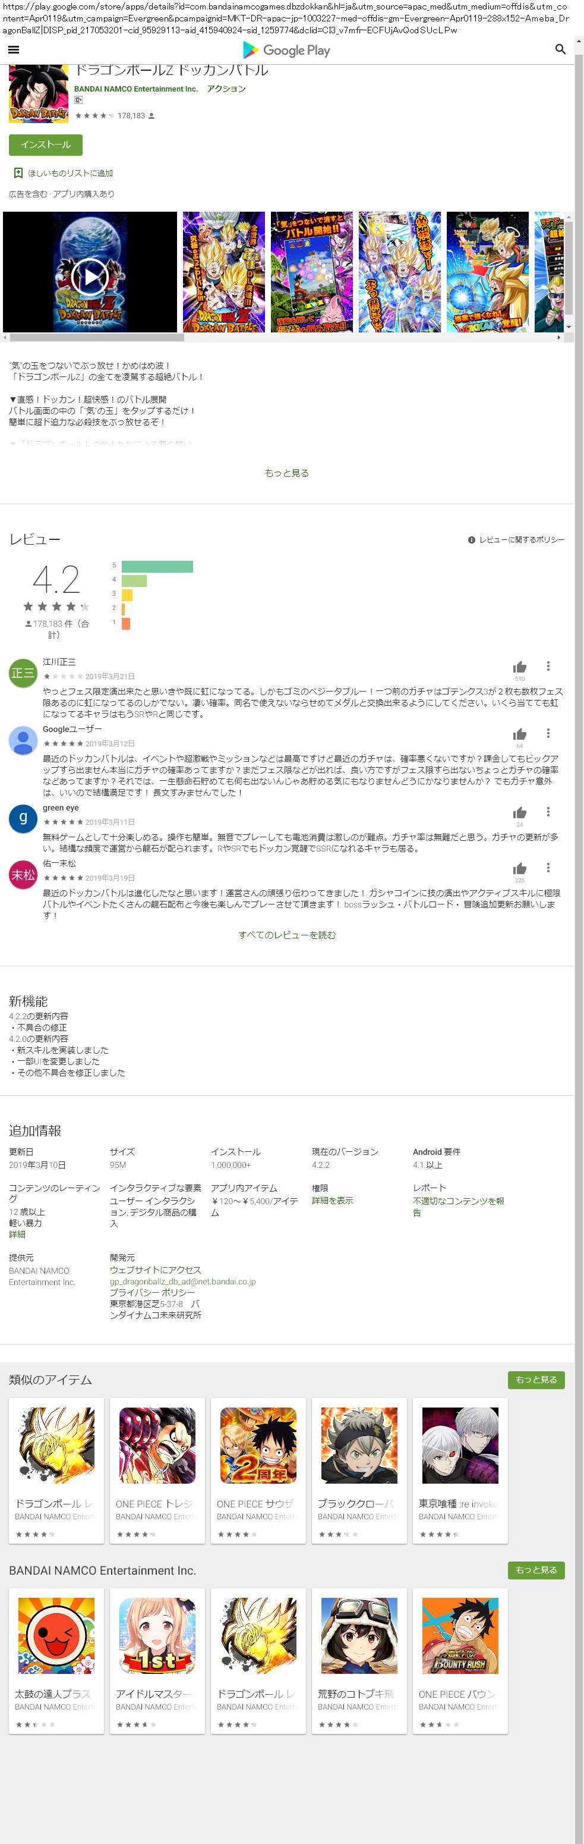The height and width of the screenshot is (1844, 584).
Task: Play the Dokkan Battle trailer video
Action: tap(90, 277)
